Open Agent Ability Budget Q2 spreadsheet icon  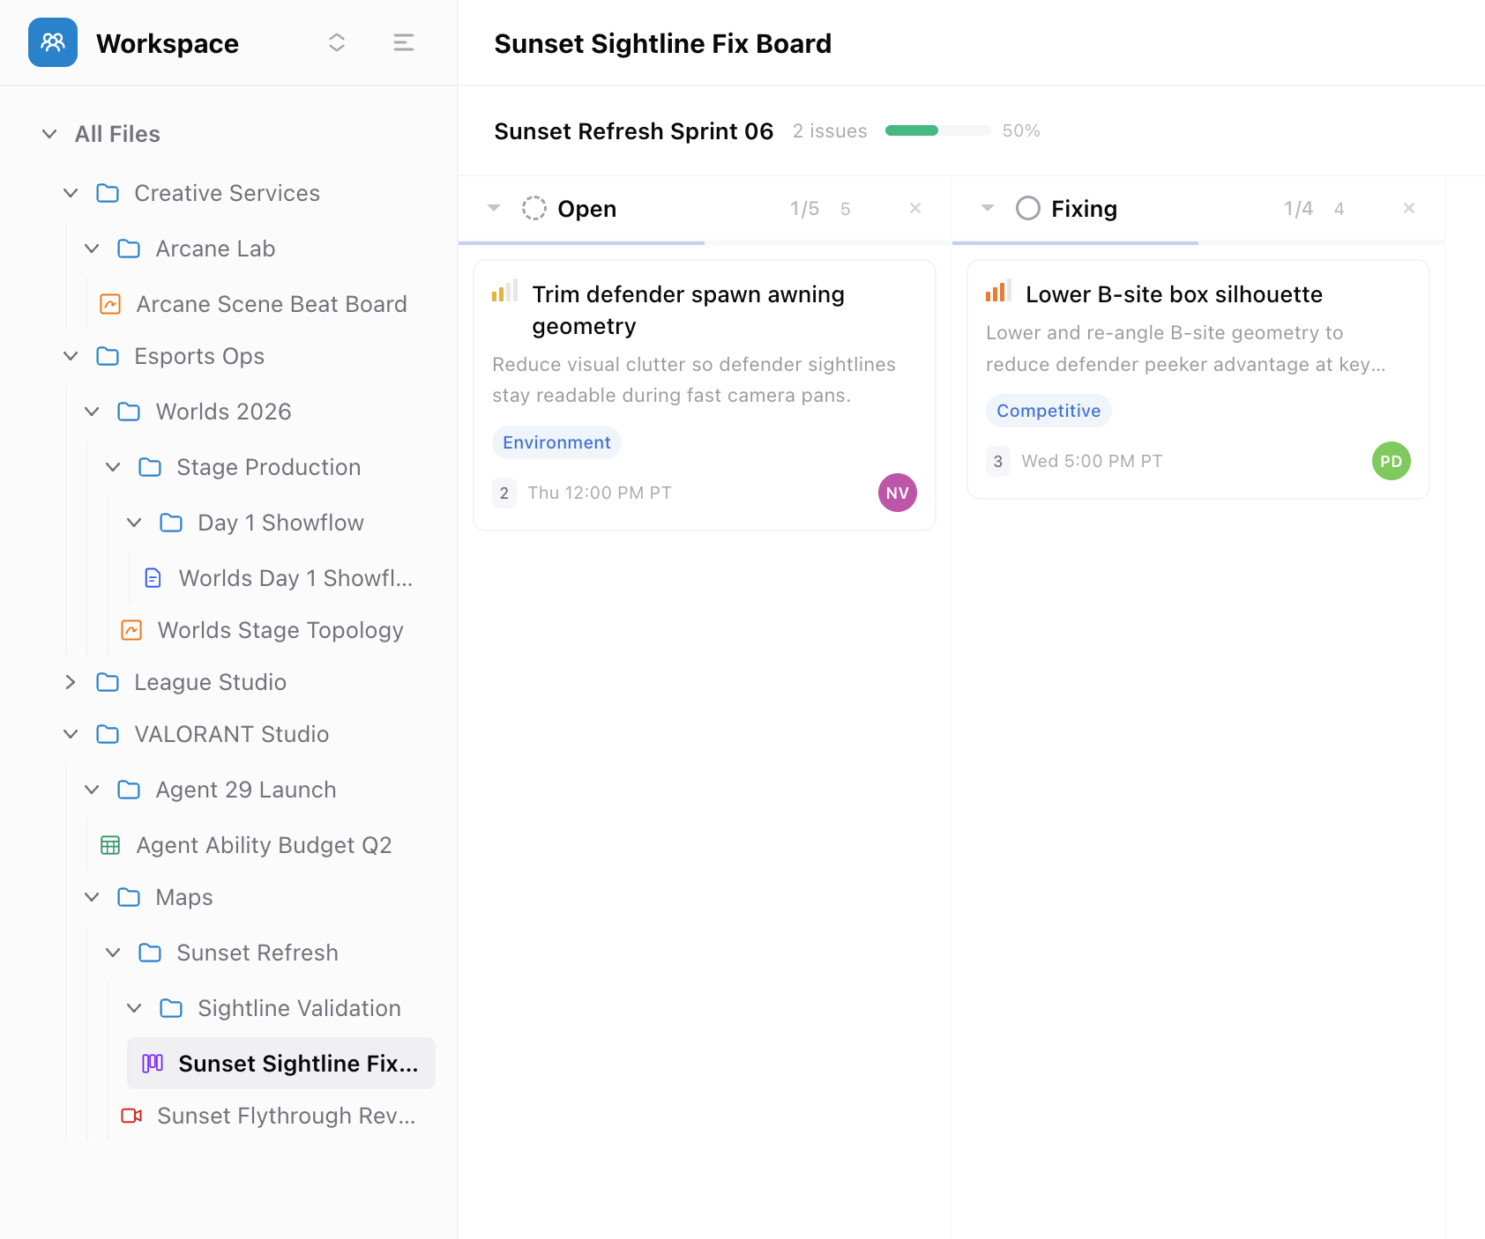[x=110, y=845]
